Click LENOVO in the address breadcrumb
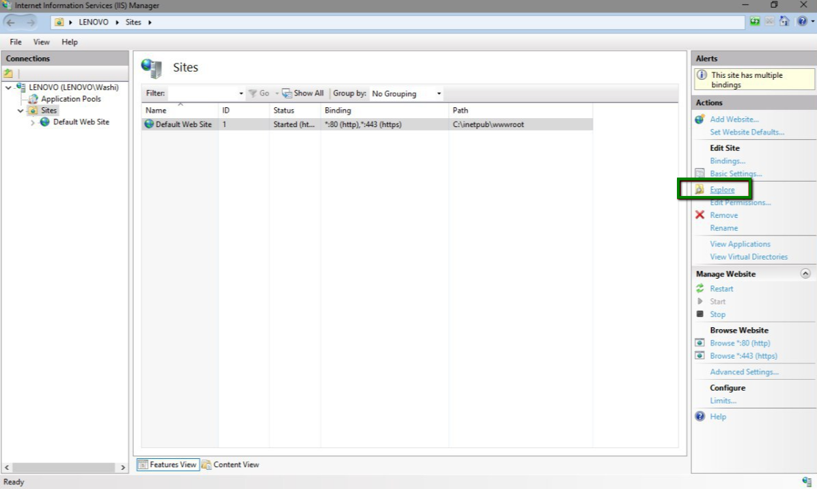Screen dimensions: 817x489 pyautogui.click(x=94, y=23)
